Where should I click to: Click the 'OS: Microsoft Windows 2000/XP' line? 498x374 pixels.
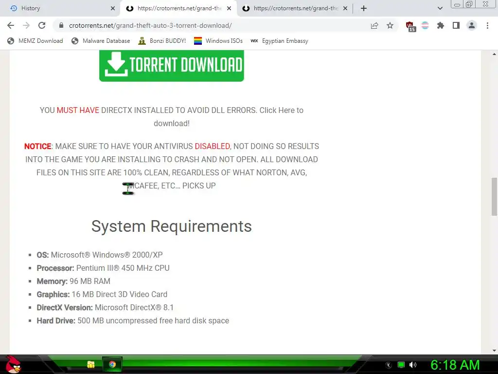pyautogui.click(x=100, y=255)
